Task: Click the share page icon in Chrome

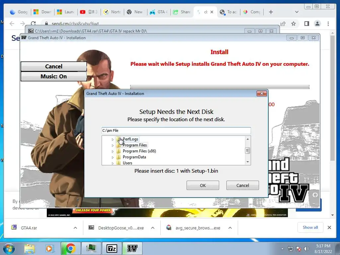Action: tap(283, 24)
